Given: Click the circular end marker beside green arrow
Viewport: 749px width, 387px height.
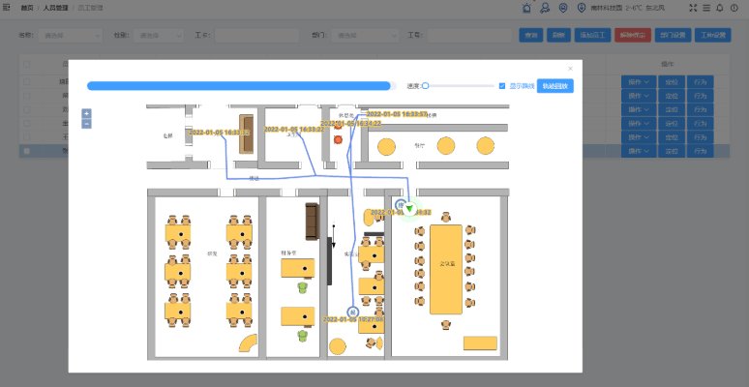Looking at the screenshot, I should (x=402, y=204).
